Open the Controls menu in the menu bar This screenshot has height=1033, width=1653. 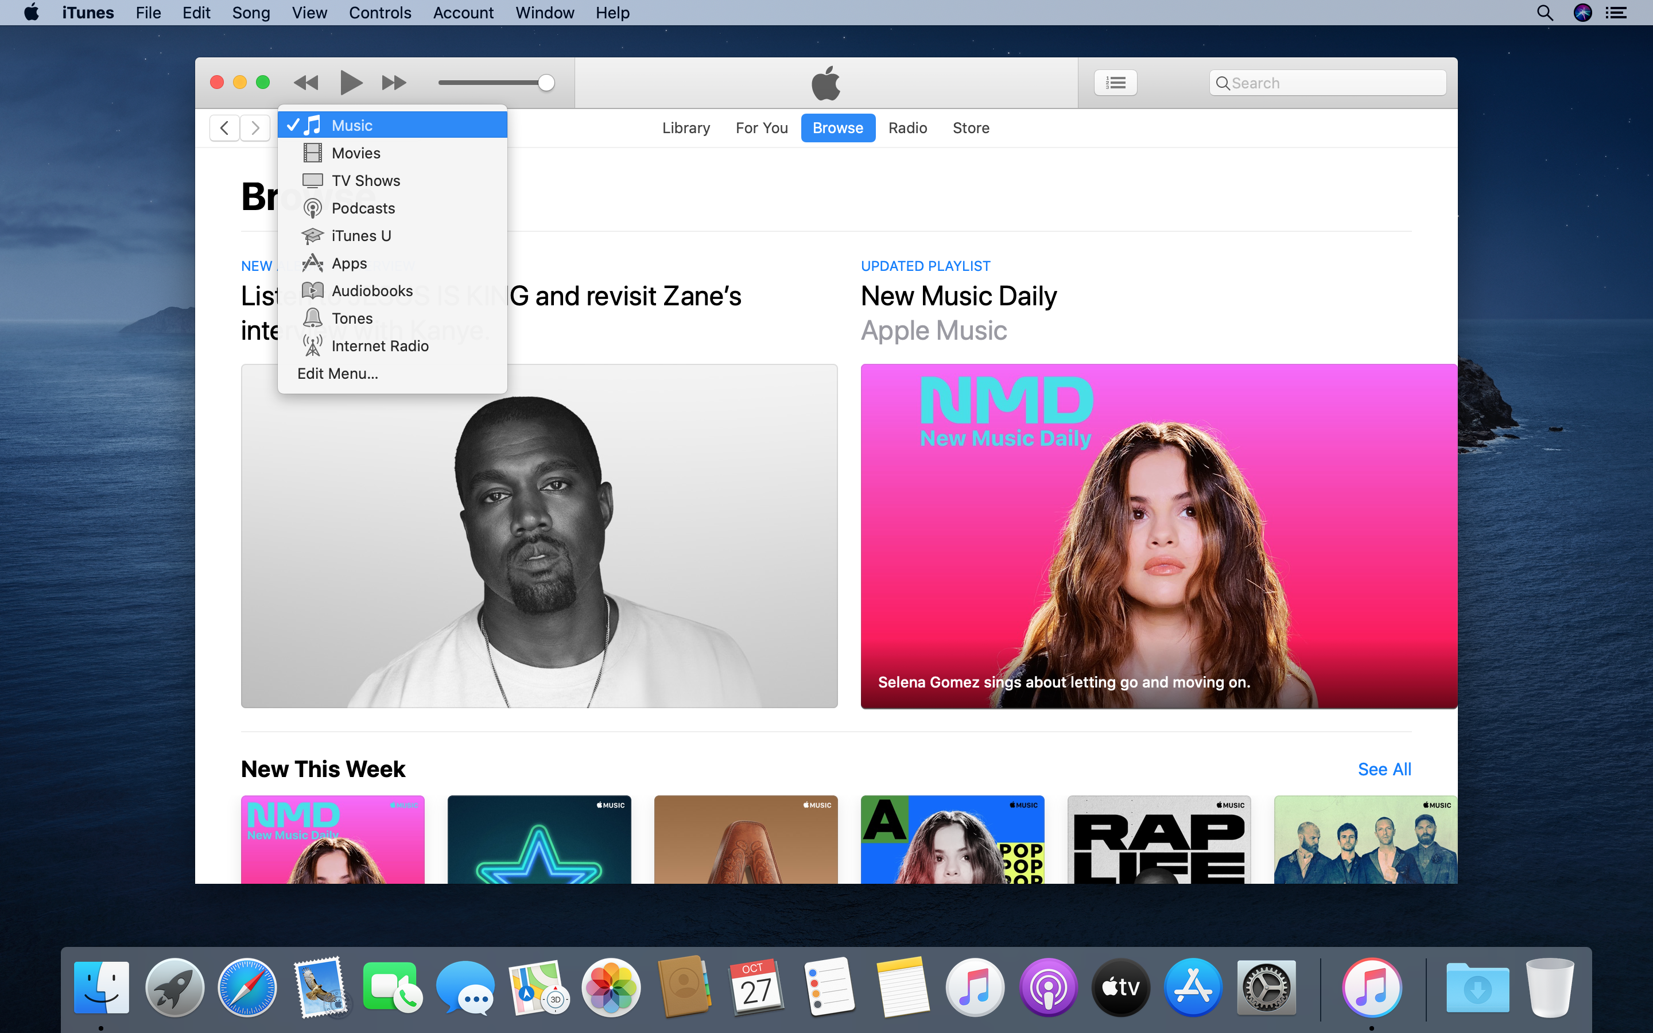click(x=380, y=12)
